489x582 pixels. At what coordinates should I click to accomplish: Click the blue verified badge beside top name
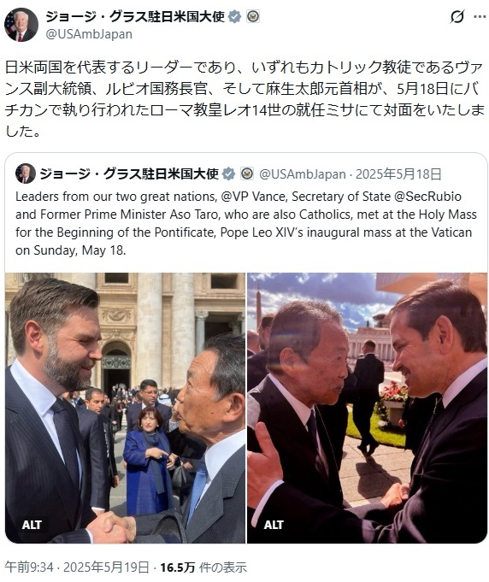coord(234,17)
